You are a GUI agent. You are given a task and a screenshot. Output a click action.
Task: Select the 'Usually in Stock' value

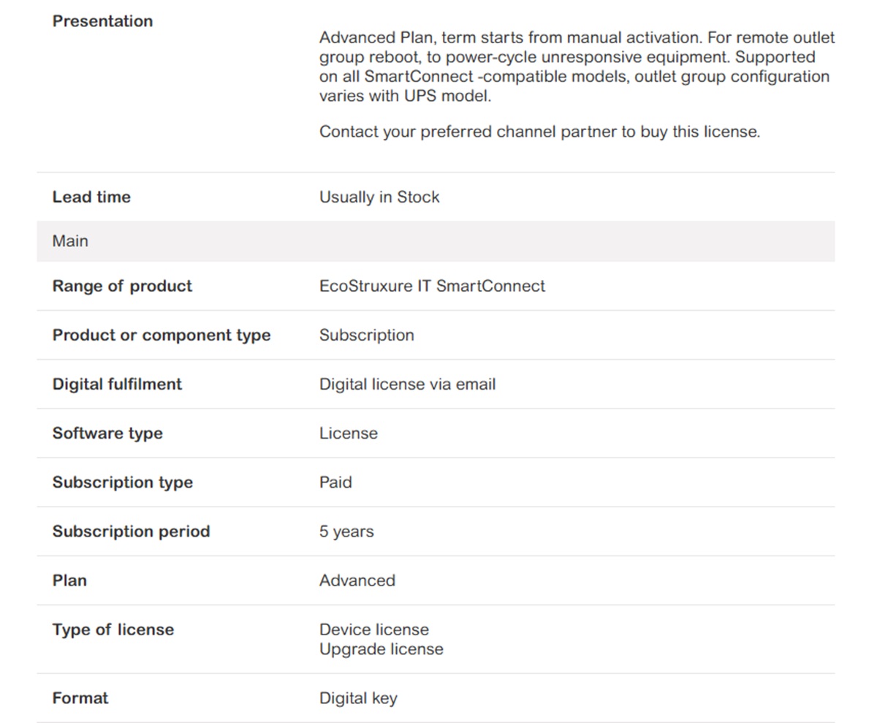click(379, 197)
